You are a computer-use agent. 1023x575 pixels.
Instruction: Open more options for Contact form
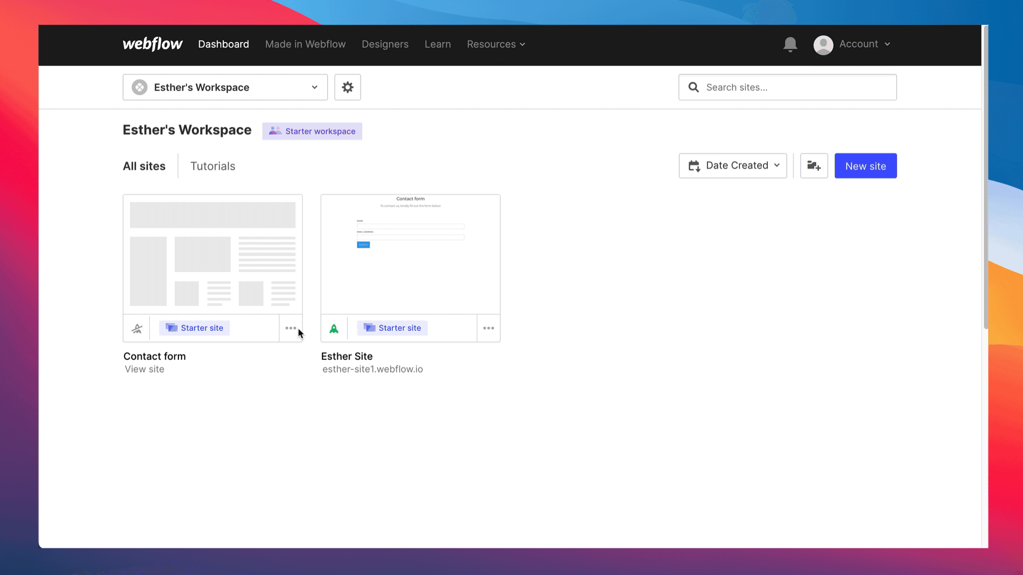point(290,328)
